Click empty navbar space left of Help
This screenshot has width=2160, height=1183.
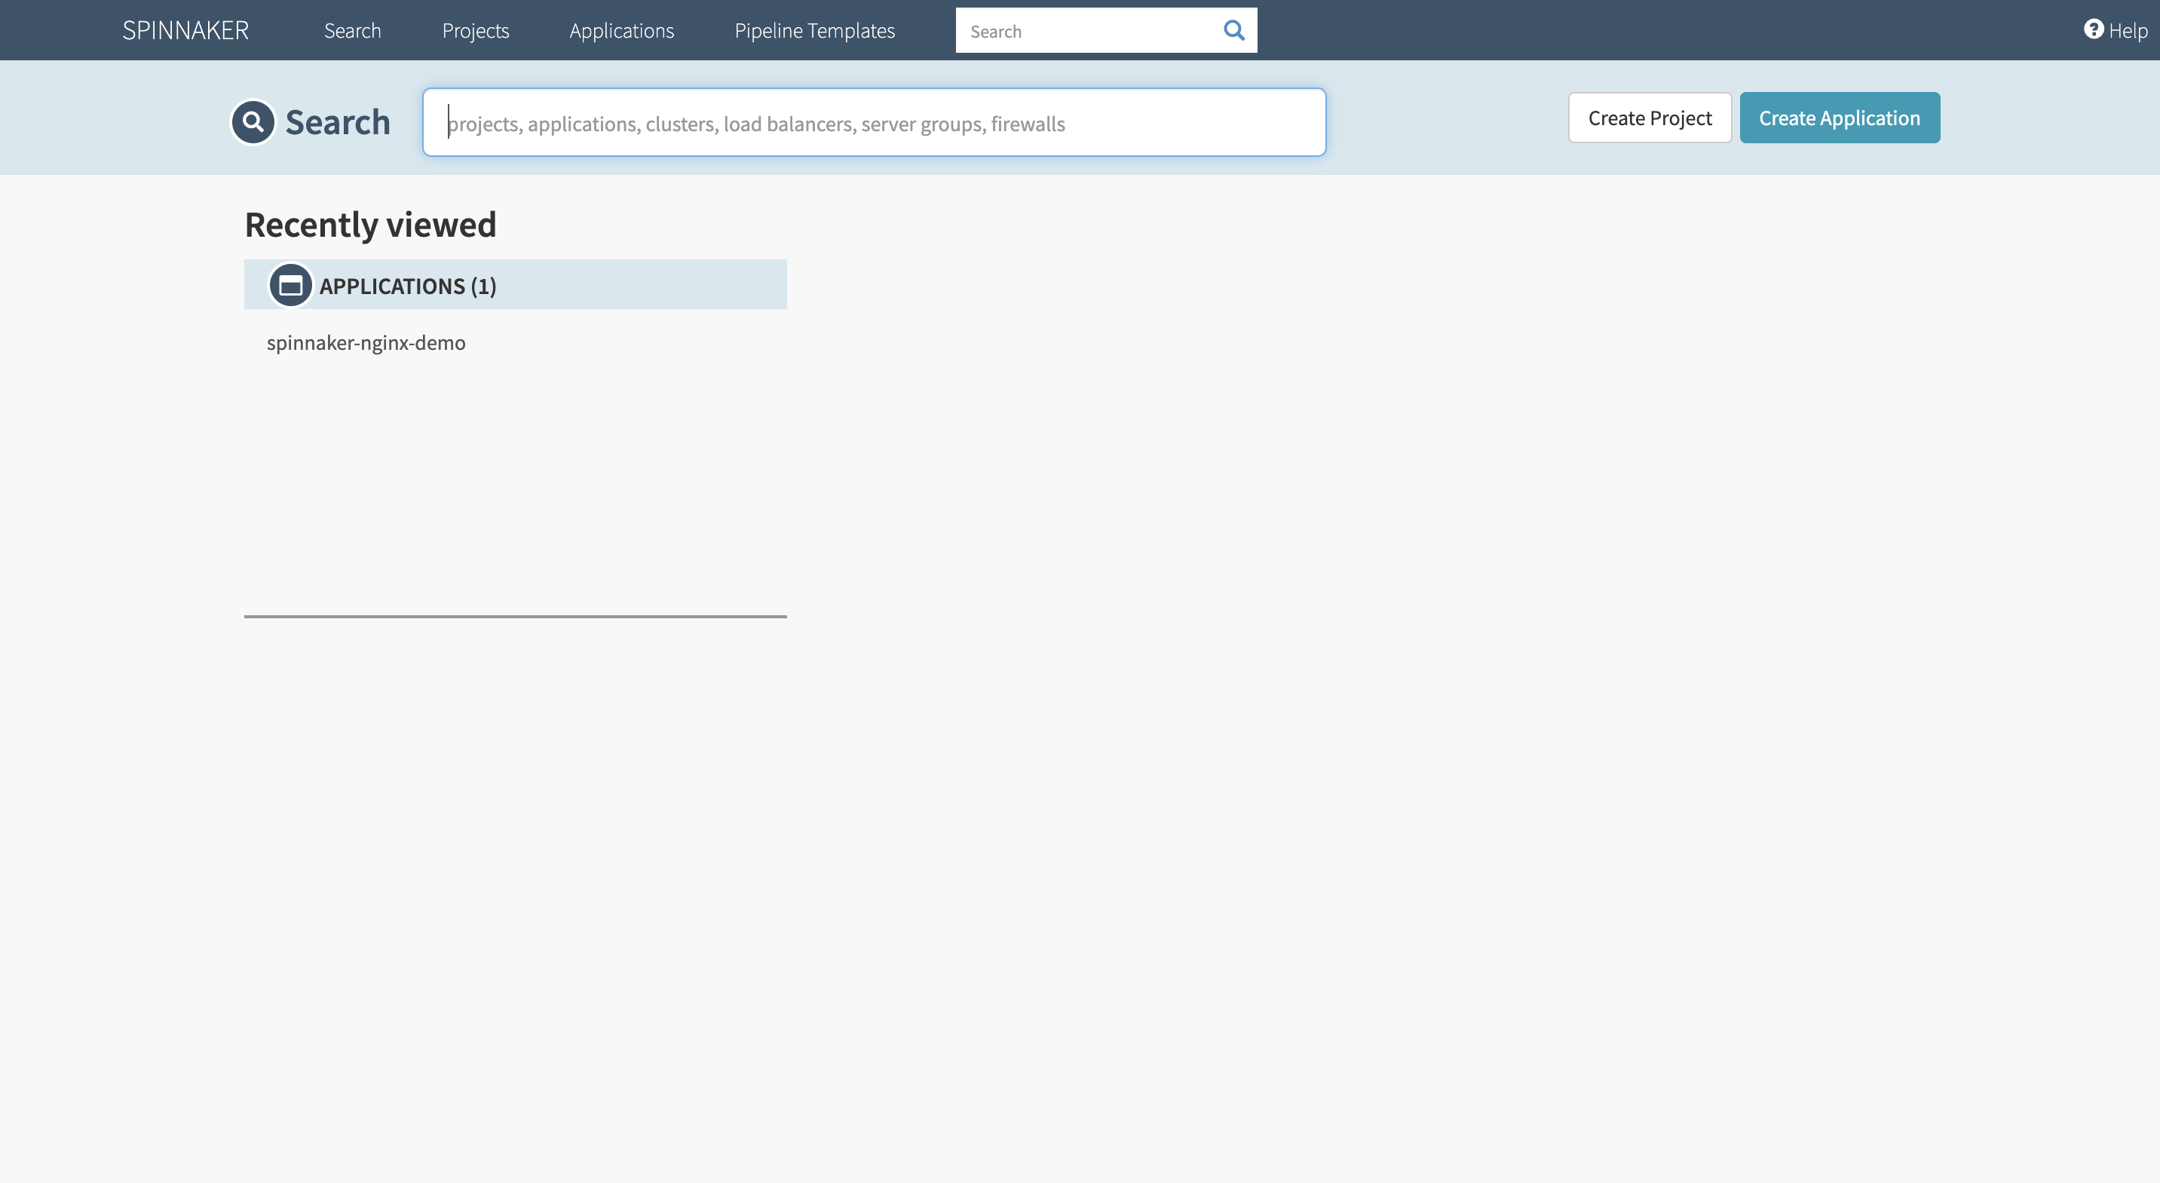(x=1677, y=30)
